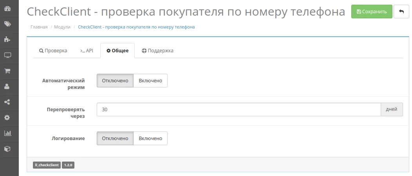Open the Catalog tags sidebar icon
This screenshot has height=176, width=412.
7,24
